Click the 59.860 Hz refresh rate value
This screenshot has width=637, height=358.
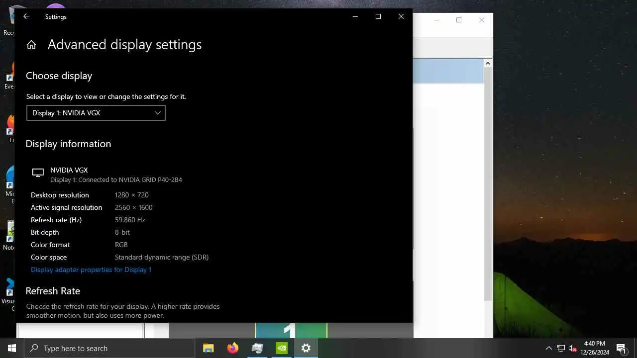(130, 220)
